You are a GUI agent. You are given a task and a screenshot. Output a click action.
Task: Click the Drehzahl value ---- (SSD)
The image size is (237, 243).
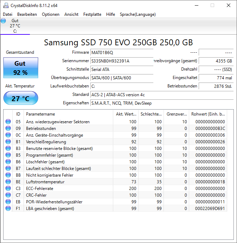click(x=216, y=69)
